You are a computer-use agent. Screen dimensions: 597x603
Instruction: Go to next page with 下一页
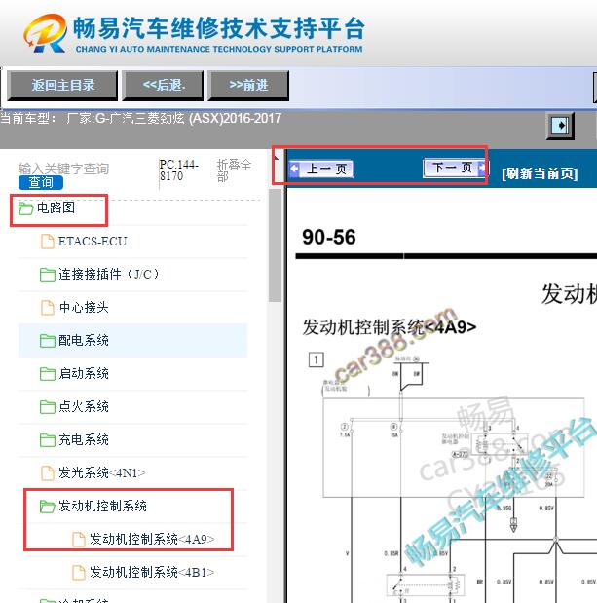454,168
